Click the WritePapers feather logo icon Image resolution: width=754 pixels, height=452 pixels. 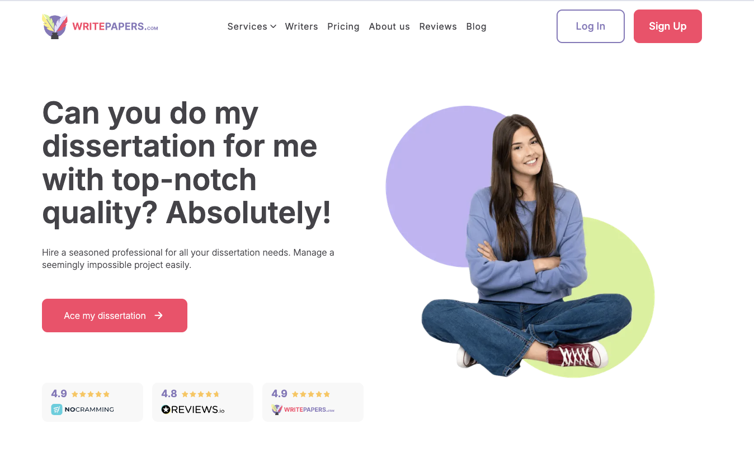pyautogui.click(x=55, y=26)
